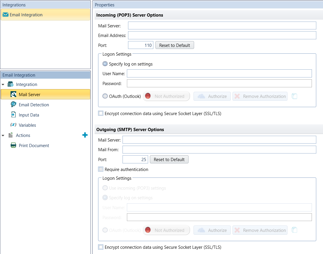323x254 pixels.
Task: Select Use incoming (POP3) settings radio
Action: (x=105, y=188)
